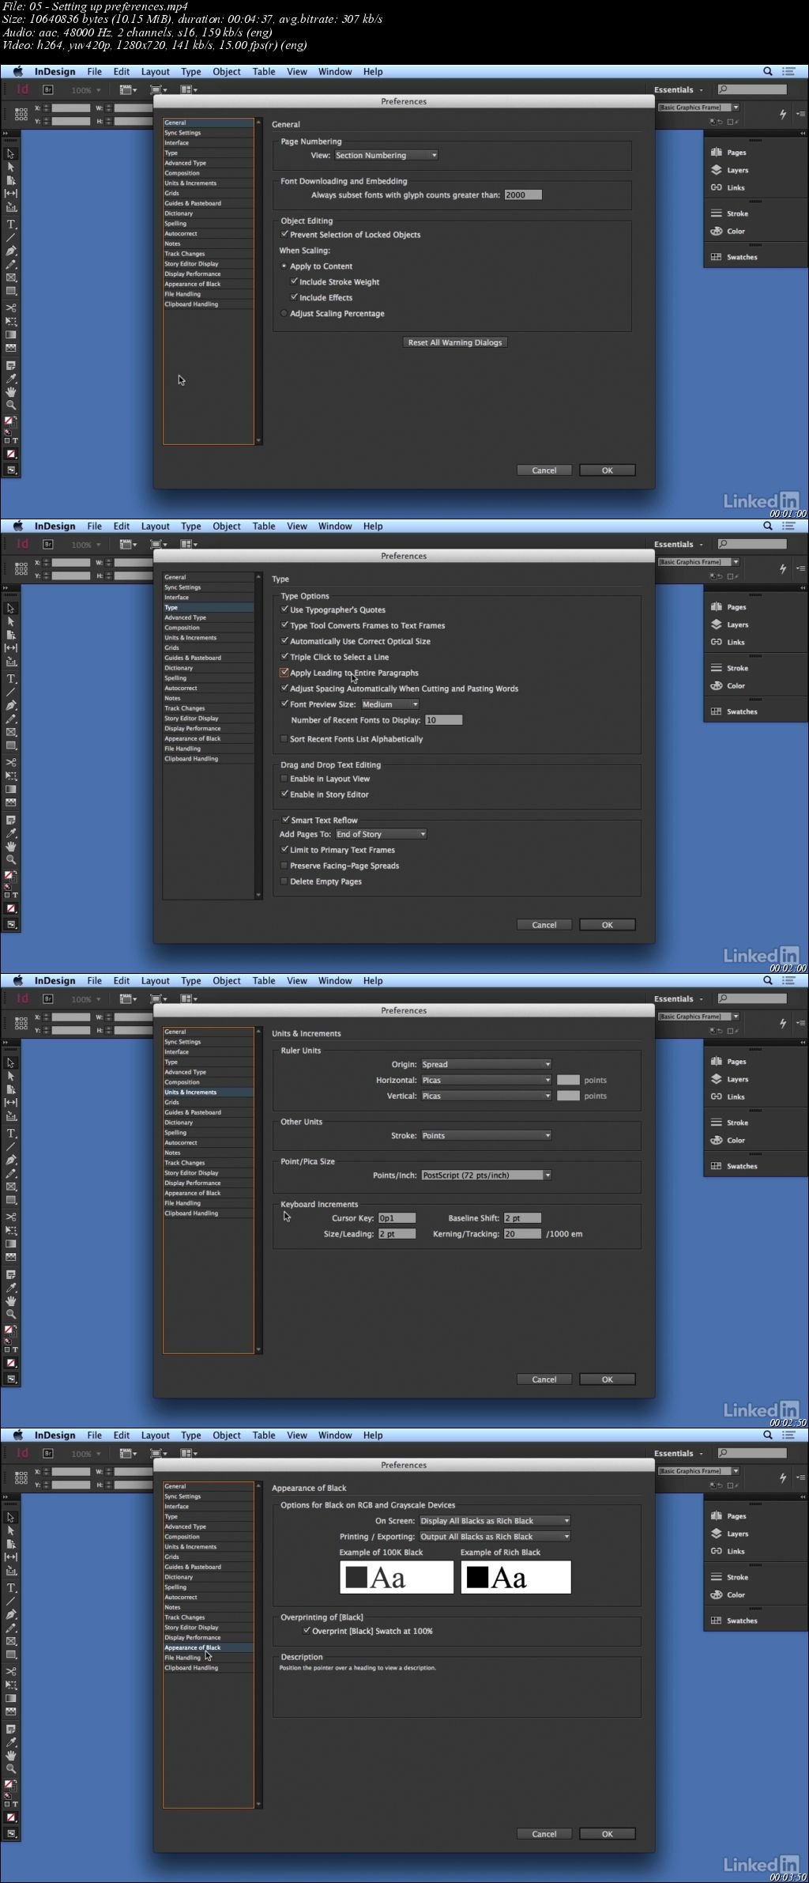Select Rectangle Frame tool beside the Type preferences dialog
Screen dimensions: 809x1883
[11, 732]
